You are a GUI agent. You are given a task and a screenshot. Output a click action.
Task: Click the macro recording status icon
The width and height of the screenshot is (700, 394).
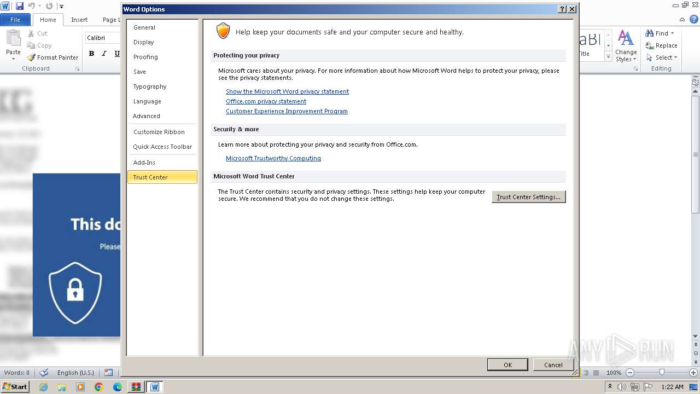pyautogui.click(x=109, y=373)
